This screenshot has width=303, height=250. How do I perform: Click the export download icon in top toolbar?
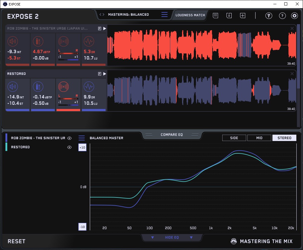[229, 16]
